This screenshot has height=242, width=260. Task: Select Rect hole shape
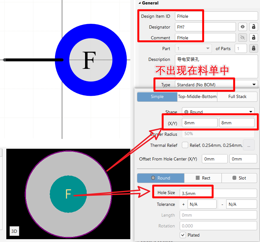pos(203,178)
